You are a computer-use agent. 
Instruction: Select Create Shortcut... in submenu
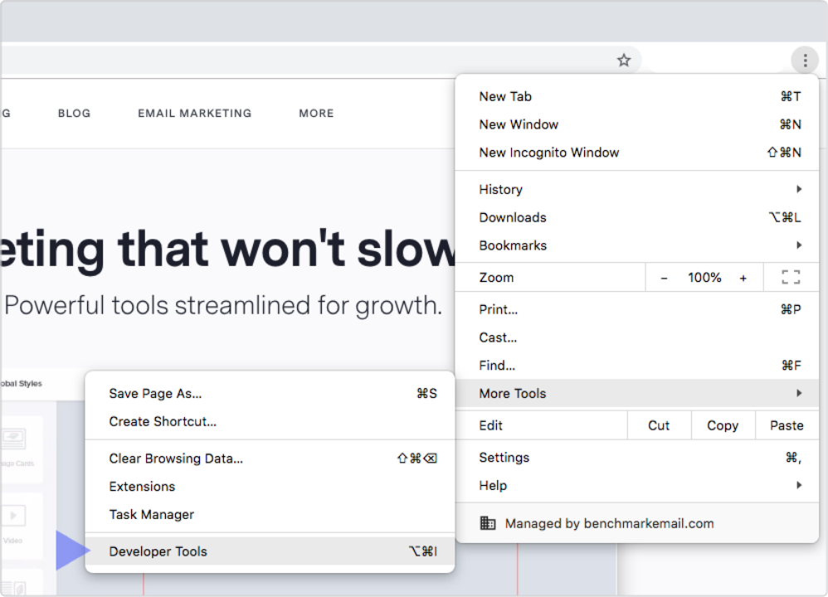(x=270, y=421)
